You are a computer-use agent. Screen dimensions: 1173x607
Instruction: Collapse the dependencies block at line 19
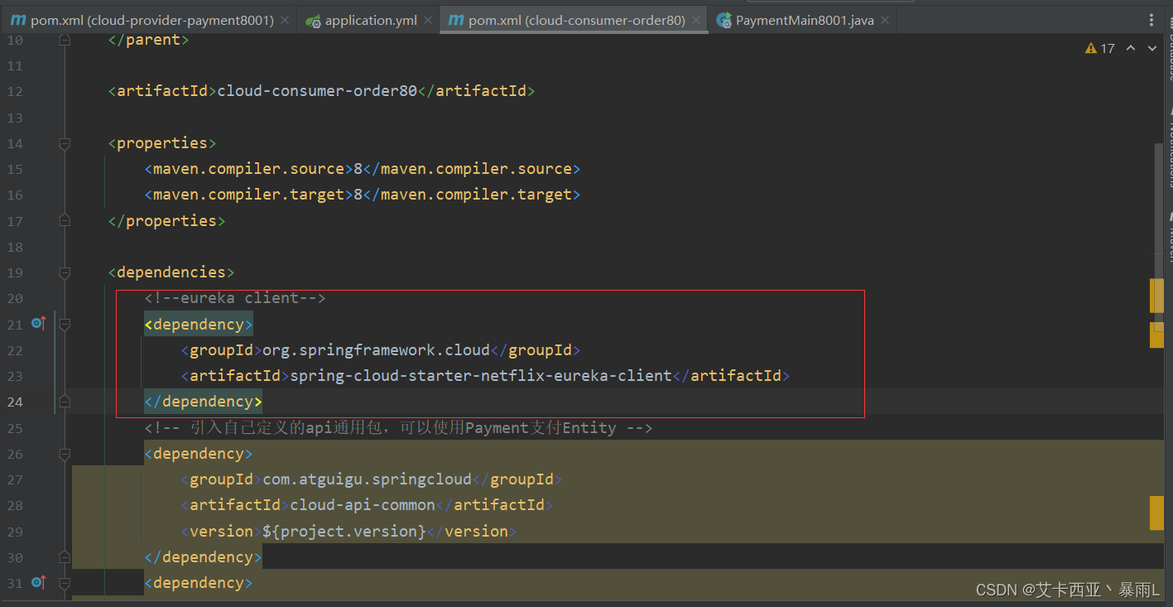pyautogui.click(x=65, y=272)
